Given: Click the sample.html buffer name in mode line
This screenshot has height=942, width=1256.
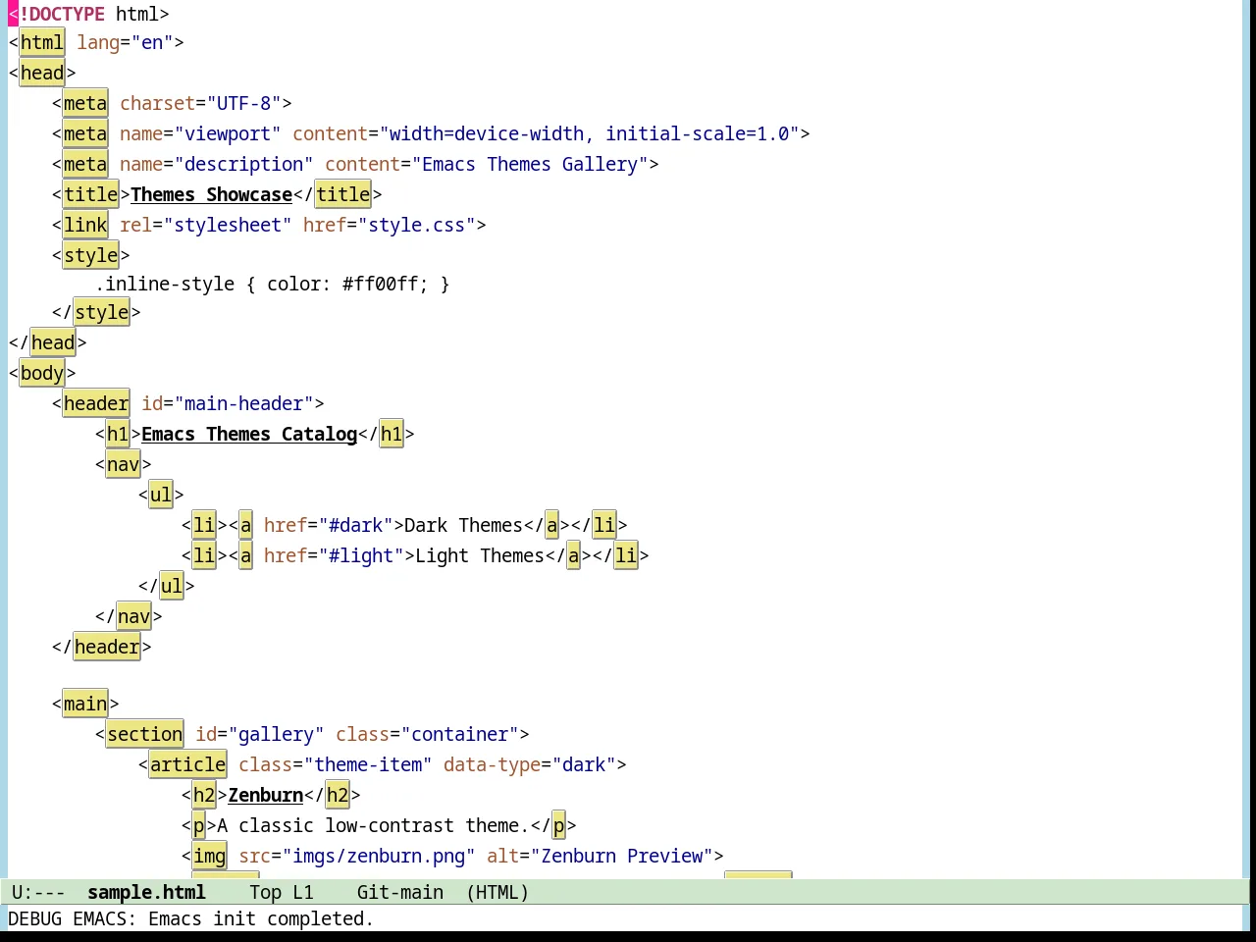Looking at the screenshot, I should tap(146, 892).
